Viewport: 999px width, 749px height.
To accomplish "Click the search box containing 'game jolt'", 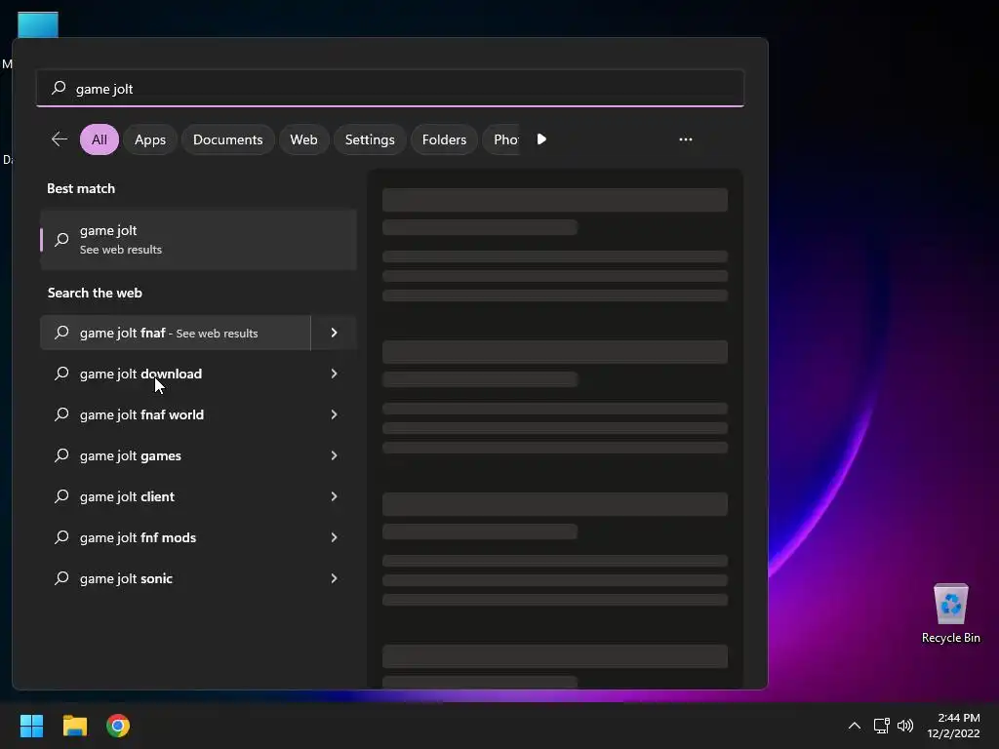I will pos(390,89).
